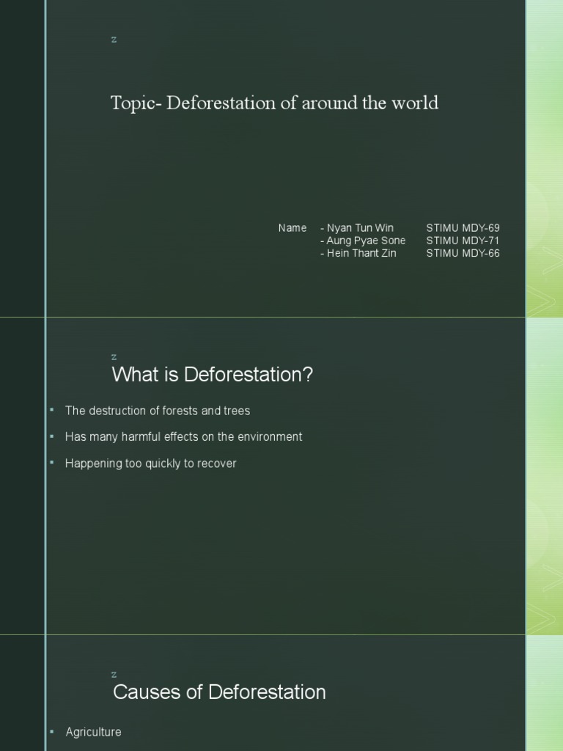The image size is (563, 751).
Task: Select the ID 'STIMU MDY-66'
Action: pos(463,253)
